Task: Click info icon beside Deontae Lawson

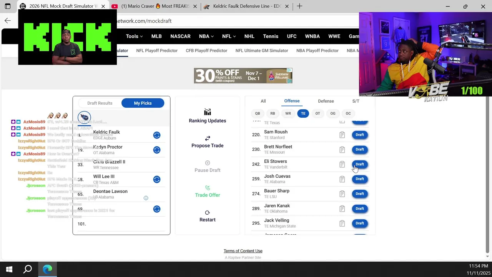Action: tap(146, 198)
